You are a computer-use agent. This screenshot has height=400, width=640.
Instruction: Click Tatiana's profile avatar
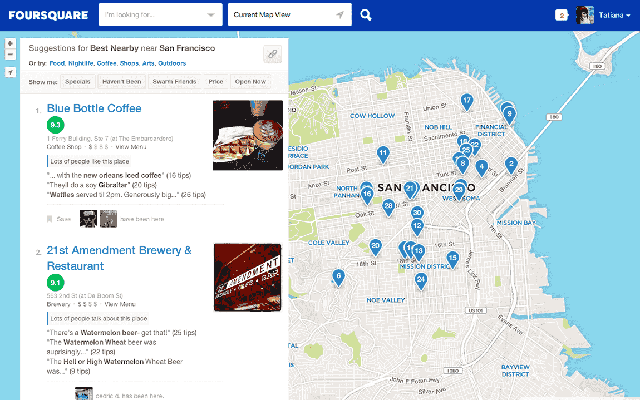[584, 15]
